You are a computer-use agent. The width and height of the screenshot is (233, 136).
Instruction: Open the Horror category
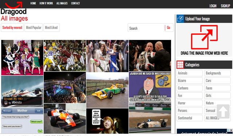pos(189,103)
